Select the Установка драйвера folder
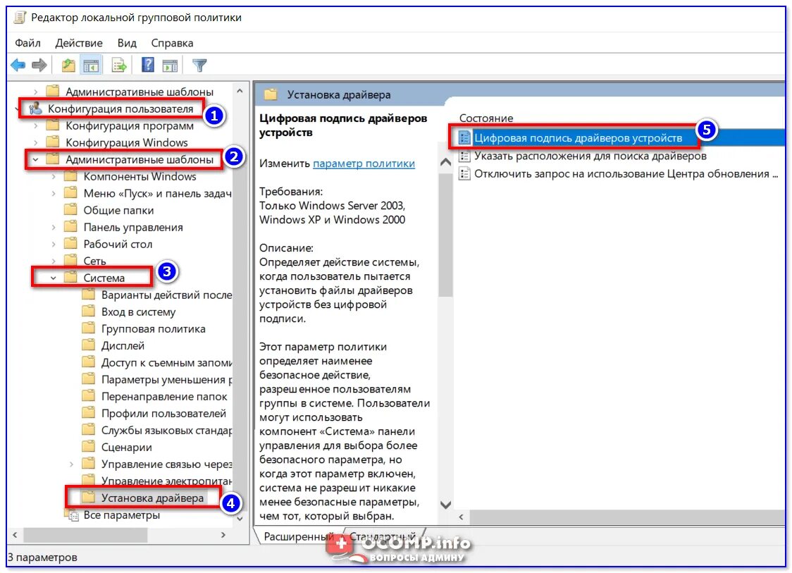792x573 pixels. [x=152, y=498]
